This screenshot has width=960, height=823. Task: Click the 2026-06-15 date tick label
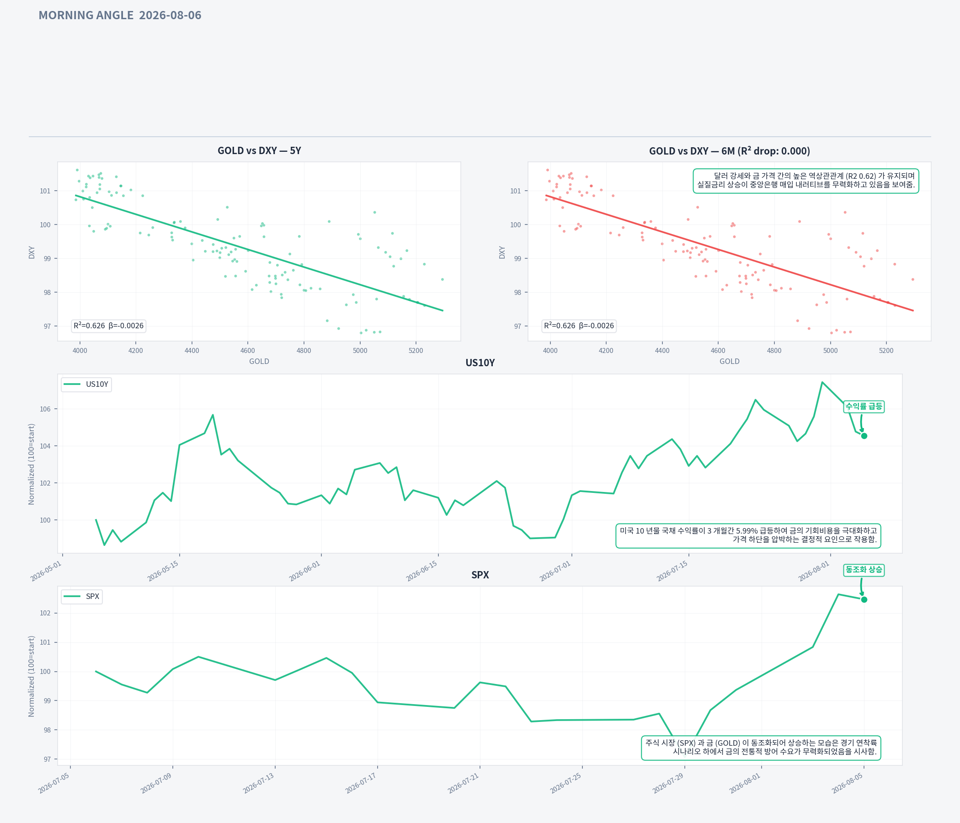coord(422,571)
